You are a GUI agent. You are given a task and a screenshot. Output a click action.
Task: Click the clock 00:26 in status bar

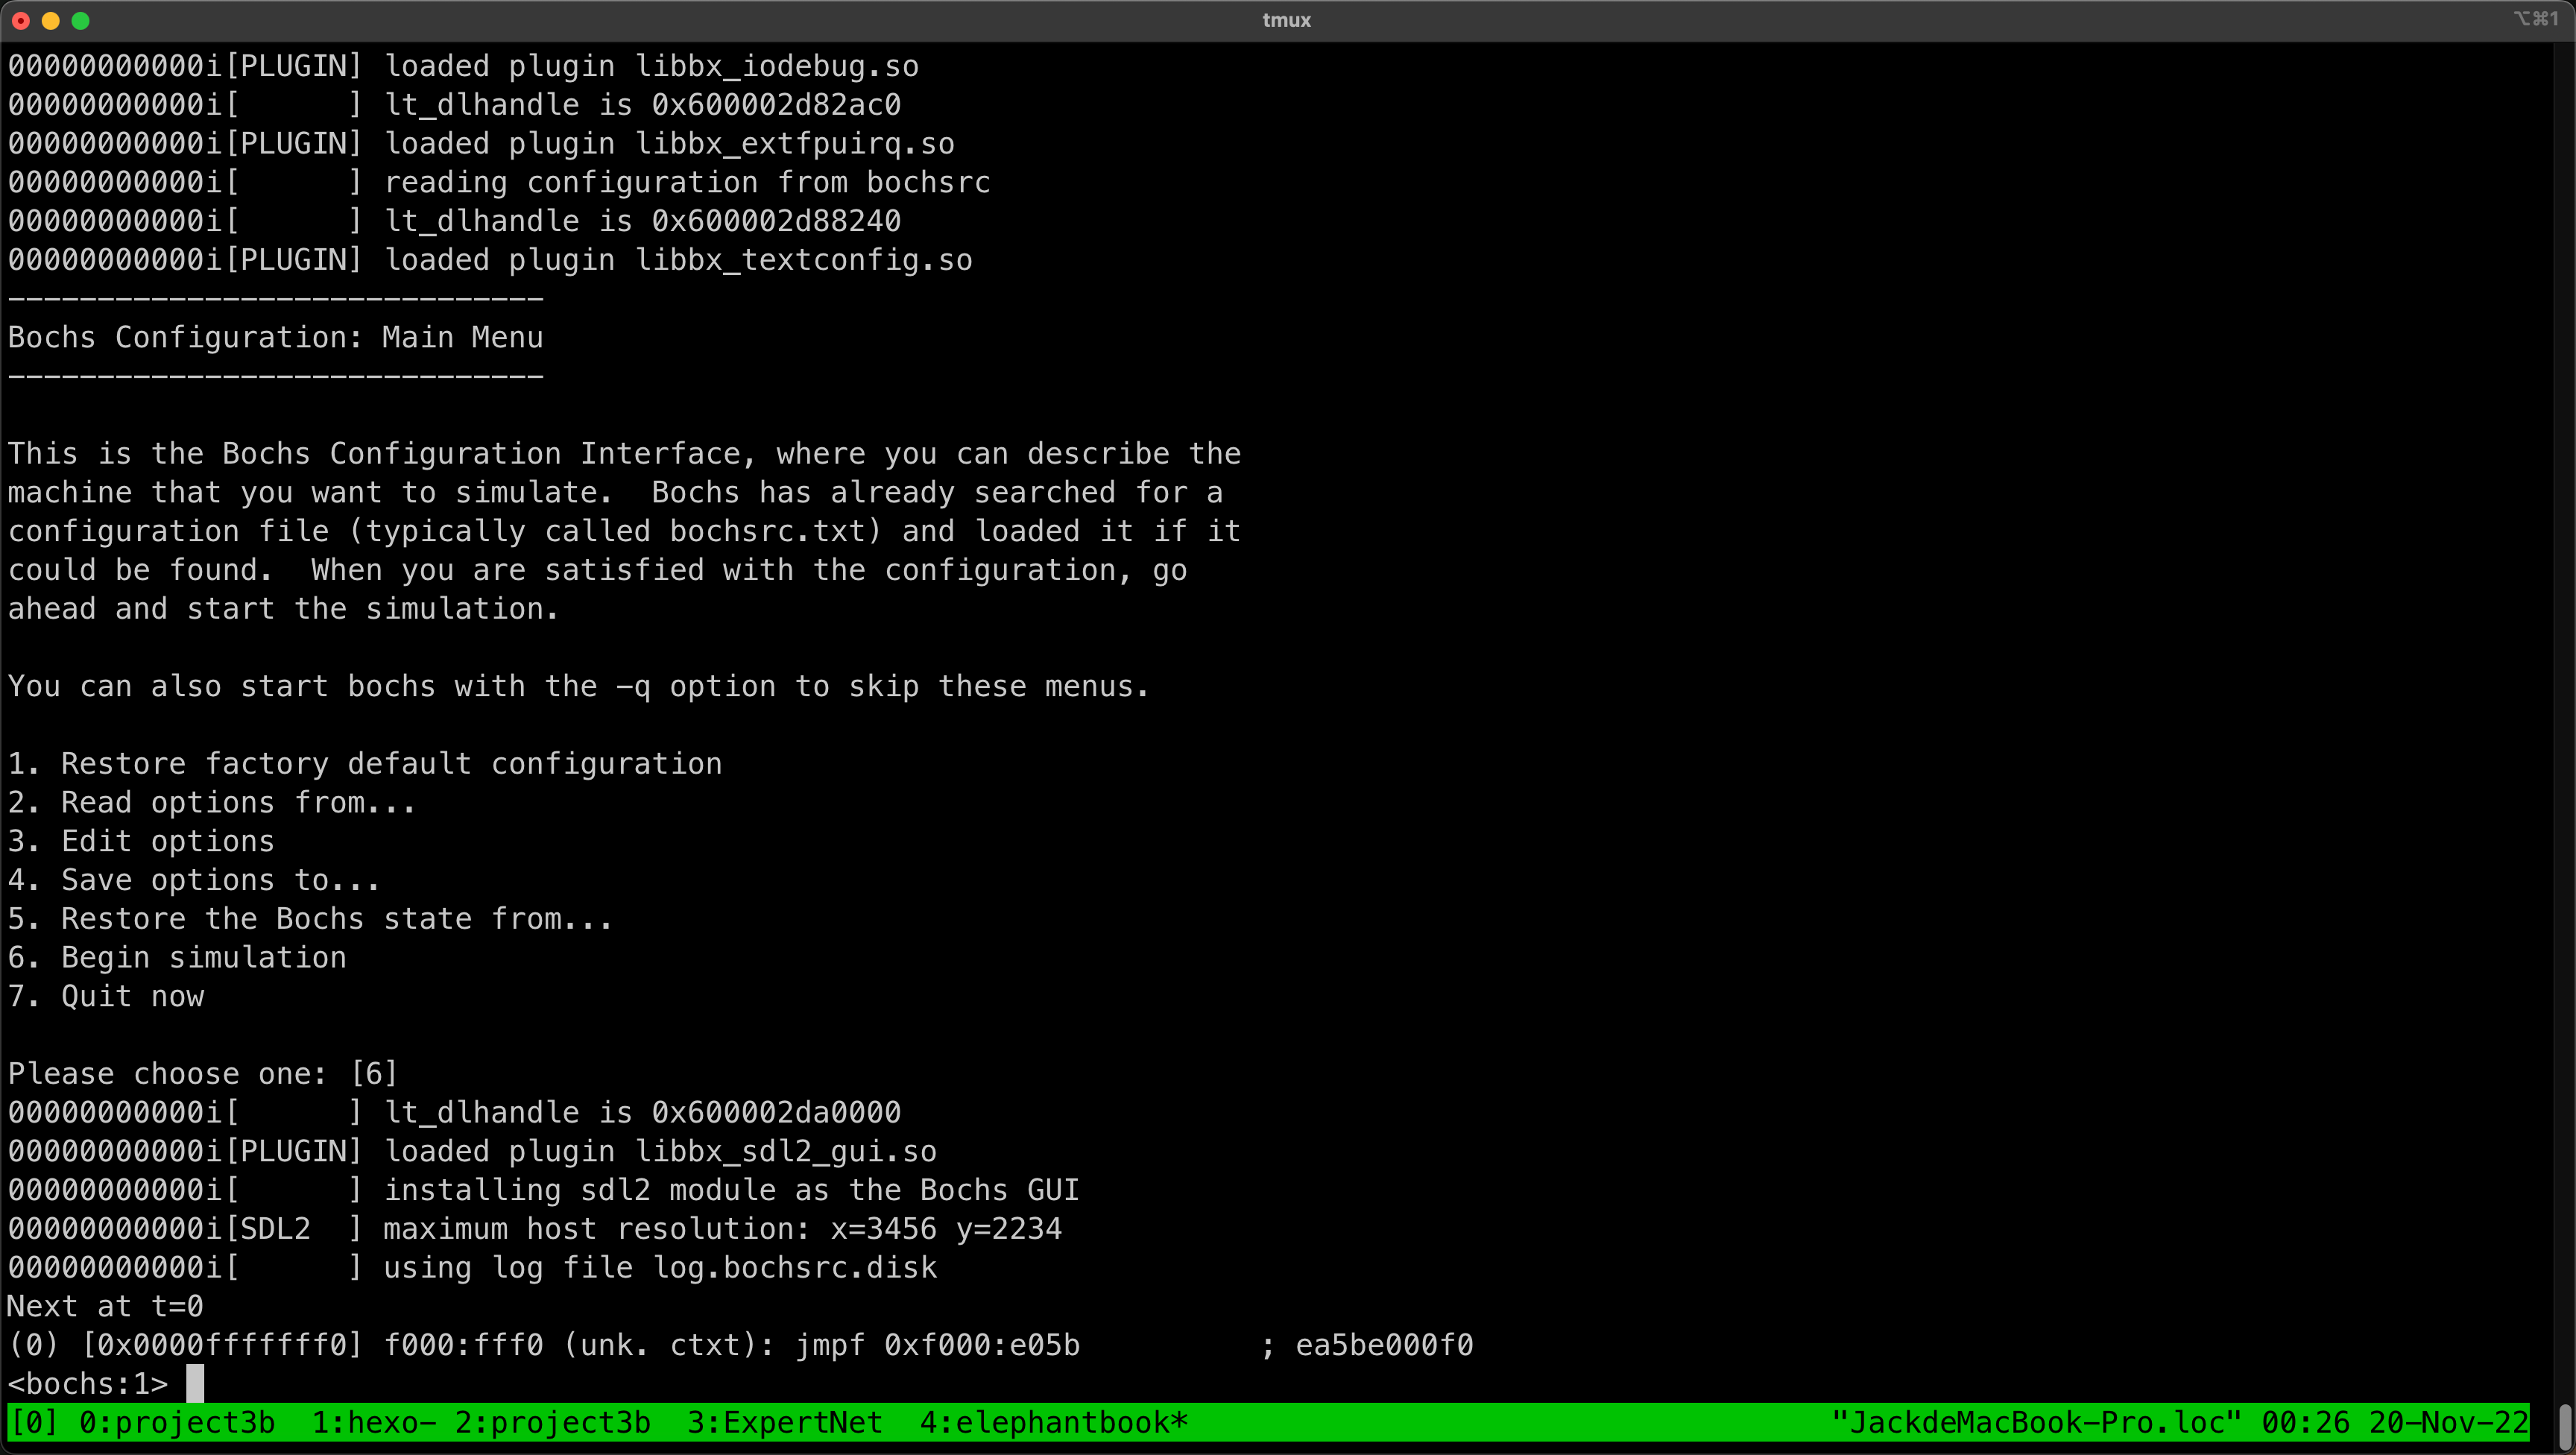point(2306,1422)
